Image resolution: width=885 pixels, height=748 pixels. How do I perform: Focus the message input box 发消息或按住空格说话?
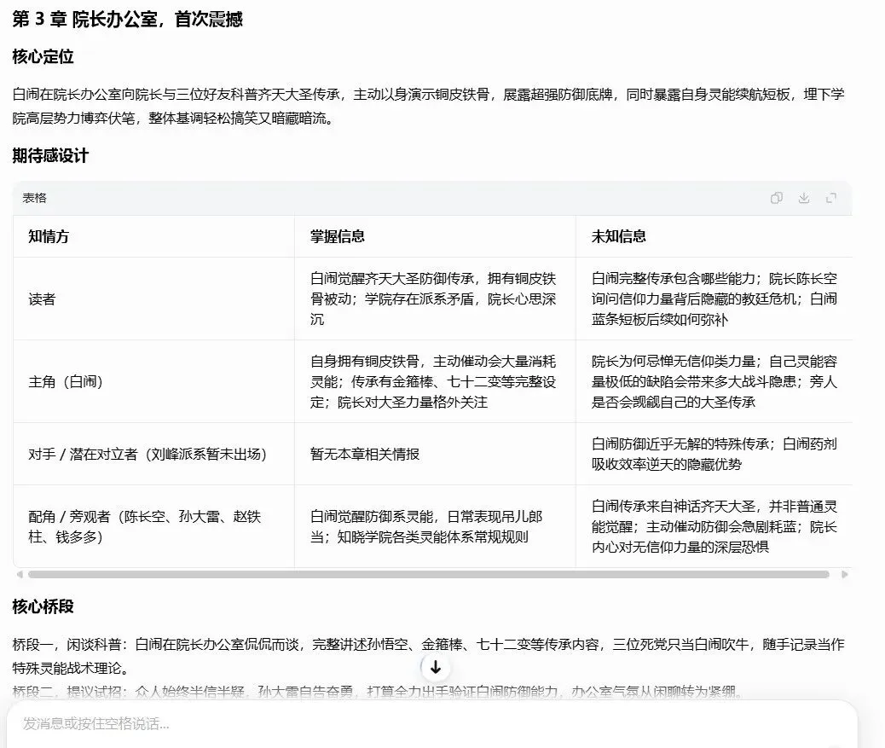(x=431, y=724)
